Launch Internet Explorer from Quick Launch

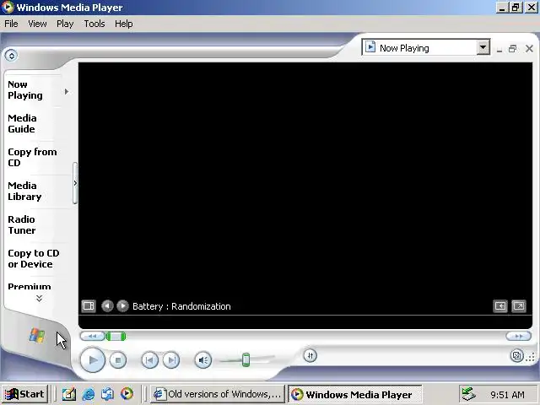[89, 394]
